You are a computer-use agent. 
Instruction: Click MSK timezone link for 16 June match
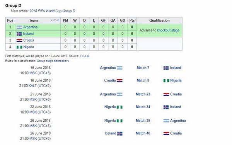point(33,73)
